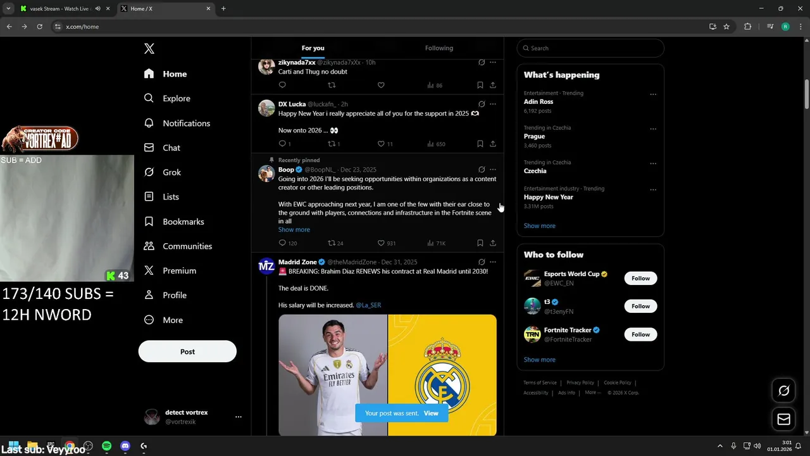810x456 pixels.
Task: Like Boop's pinned post
Action: 381,243
